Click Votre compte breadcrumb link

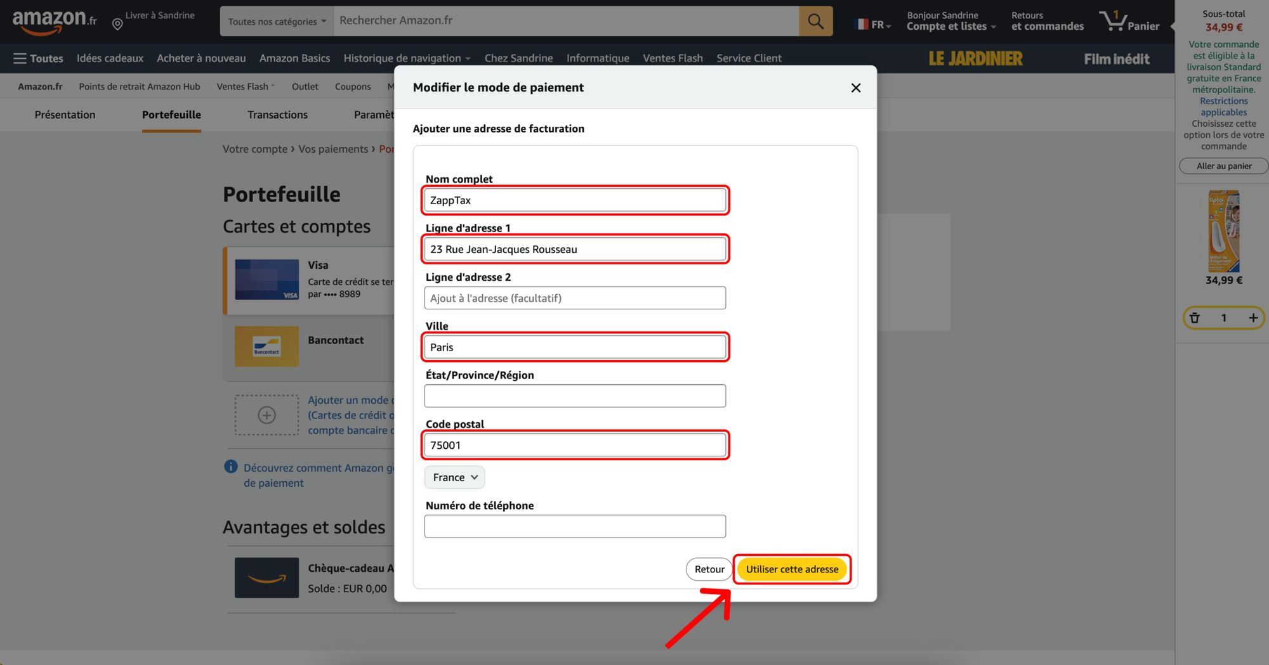[x=254, y=149]
